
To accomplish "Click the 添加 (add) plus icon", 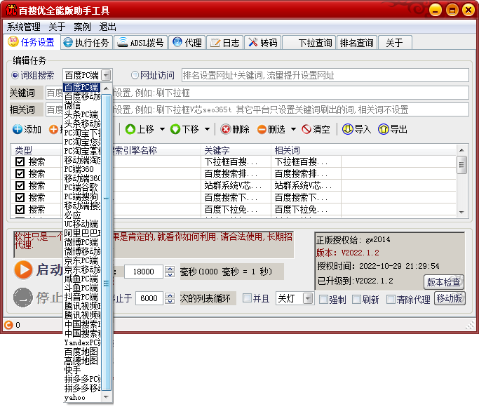I will (x=18, y=129).
